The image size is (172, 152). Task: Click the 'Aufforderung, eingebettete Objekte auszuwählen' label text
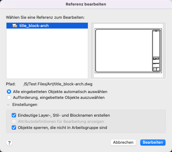59,97
